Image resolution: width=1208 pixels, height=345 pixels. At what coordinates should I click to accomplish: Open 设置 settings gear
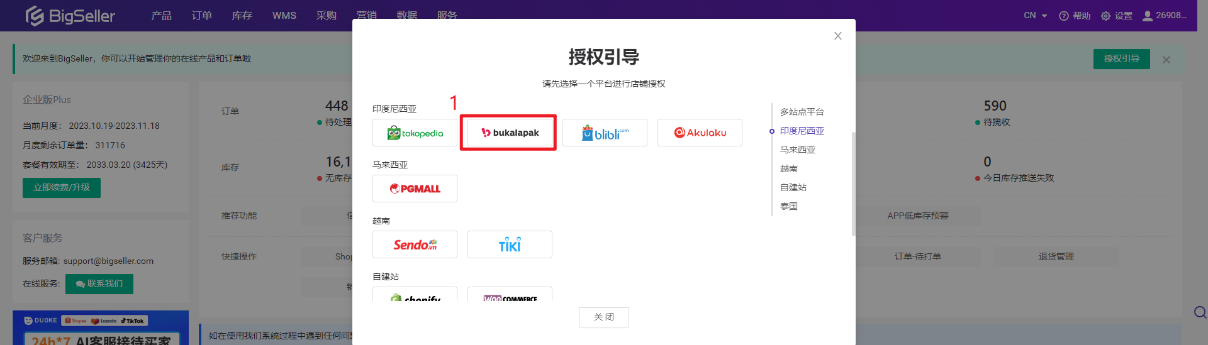tap(1117, 16)
